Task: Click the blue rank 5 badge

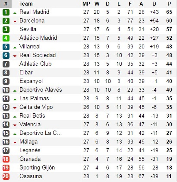Action: [x=6, y=47]
